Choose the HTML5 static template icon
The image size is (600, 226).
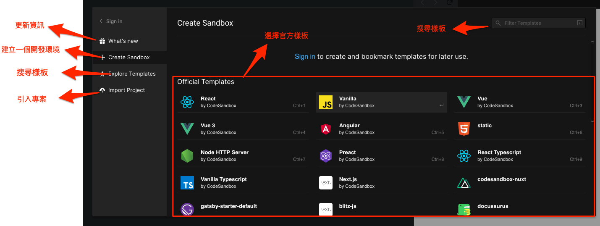[464, 129]
